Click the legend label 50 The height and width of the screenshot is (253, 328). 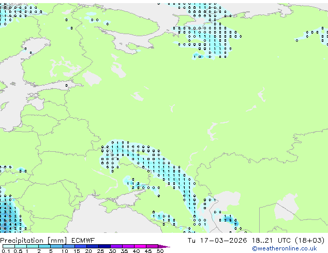click(160, 251)
